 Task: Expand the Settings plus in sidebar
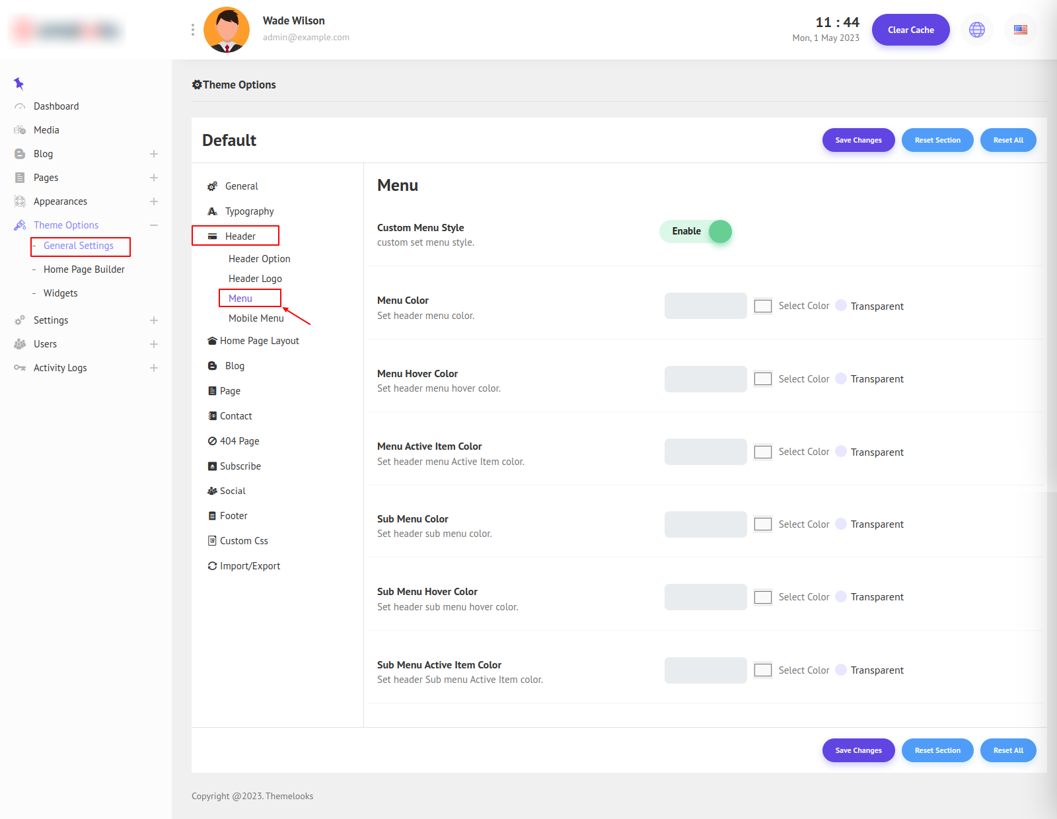(154, 320)
